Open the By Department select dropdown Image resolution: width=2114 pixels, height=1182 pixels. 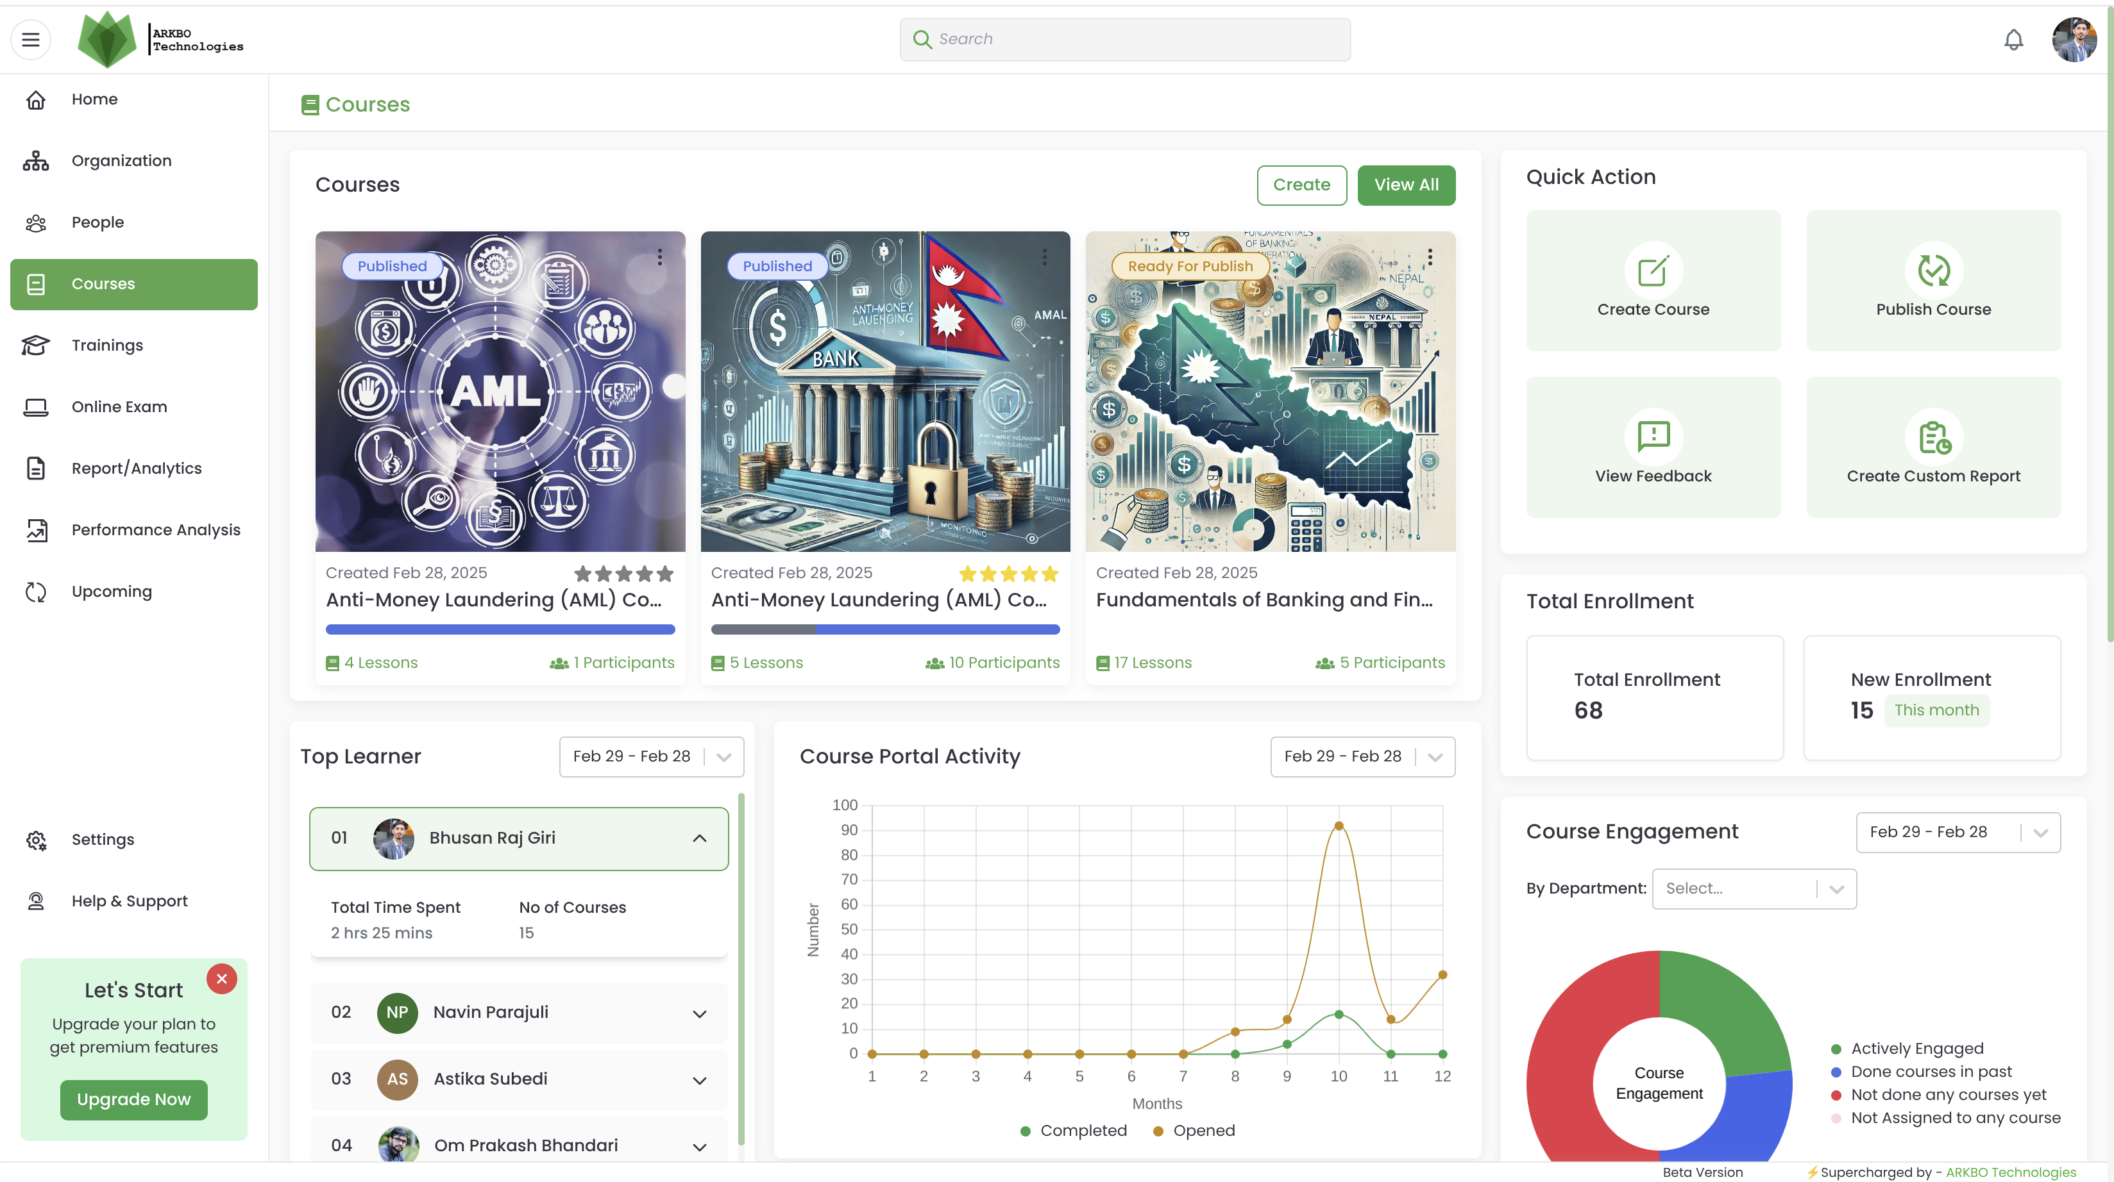click(x=1754, y=888)
